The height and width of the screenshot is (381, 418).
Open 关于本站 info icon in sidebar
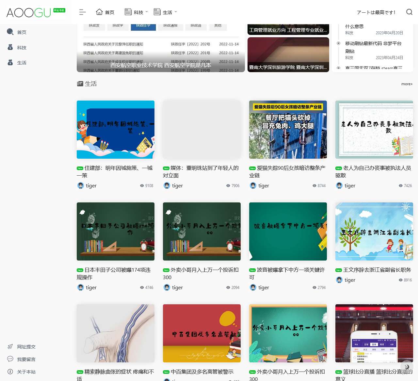tap(10, 372)
